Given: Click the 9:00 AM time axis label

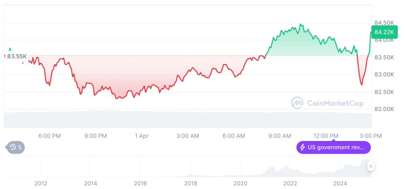Looking at the screenshot, I should pos(280,136).
